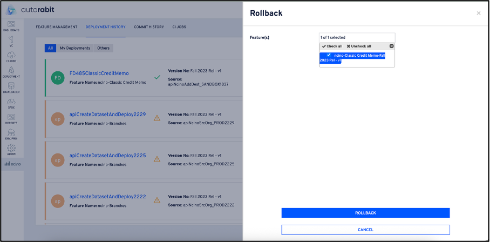
Task: Open the Feature(s) selection dropdown
Action: tap(357, 37)
